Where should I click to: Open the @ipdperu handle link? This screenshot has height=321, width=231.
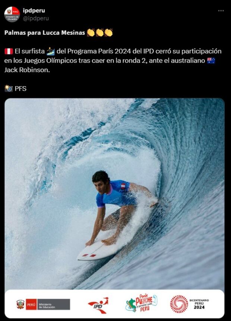36,18
